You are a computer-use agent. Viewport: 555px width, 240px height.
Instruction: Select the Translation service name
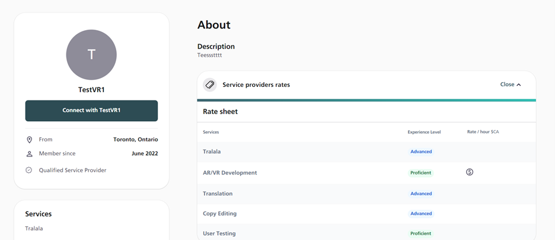tap(218, 193)
